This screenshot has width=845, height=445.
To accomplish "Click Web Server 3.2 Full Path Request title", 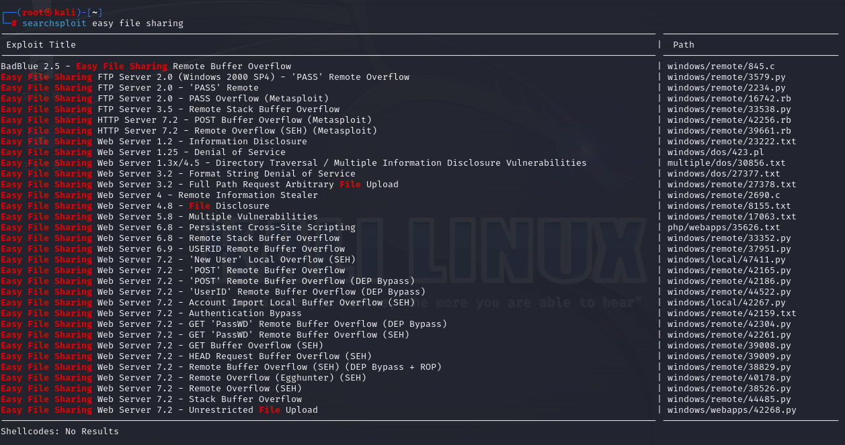I will [200, 185].
